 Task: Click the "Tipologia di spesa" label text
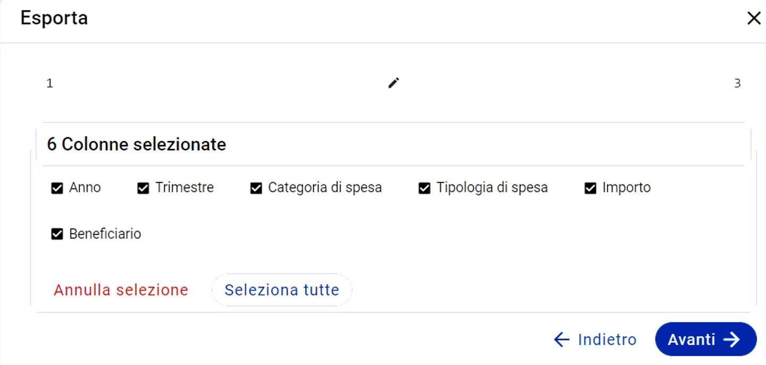[492, 188]
